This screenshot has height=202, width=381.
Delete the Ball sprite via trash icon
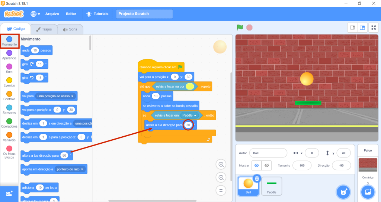[x=257, y=179]
